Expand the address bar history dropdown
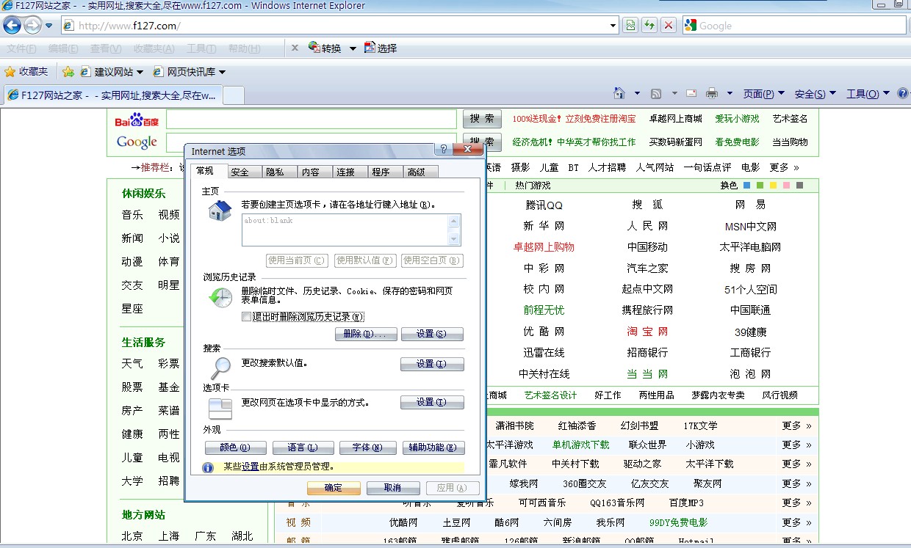This screenshot has width=911, height=548. (x=613, y=26)
